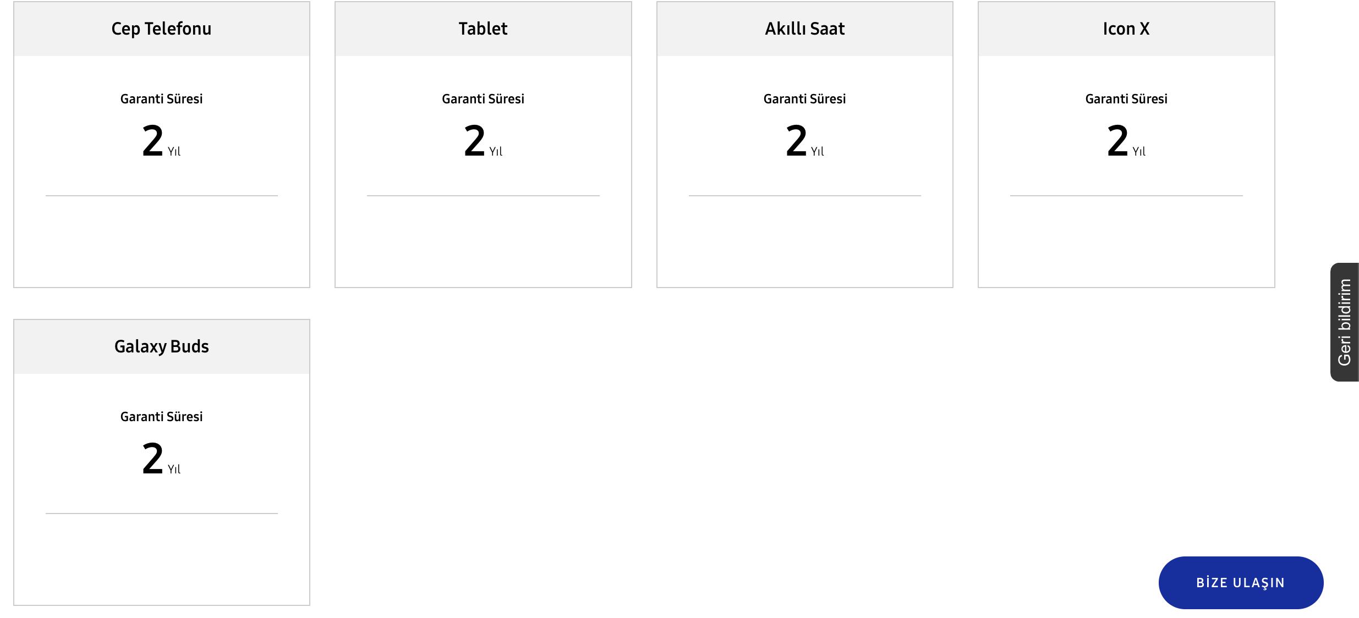The height and width of the screenshot is (618, 1359).
Task: Click the 2 Yıl value under Galaxy Buds
Action: click(x=161, y=459)
